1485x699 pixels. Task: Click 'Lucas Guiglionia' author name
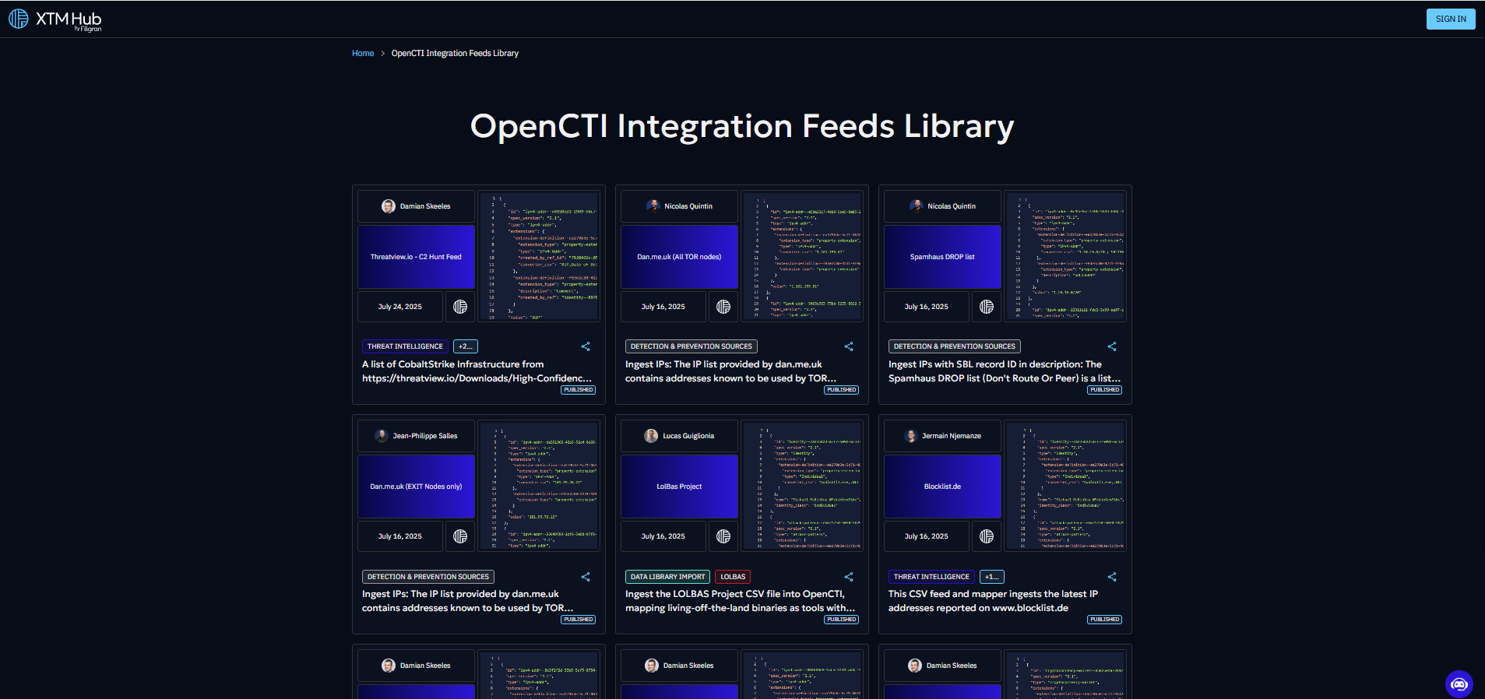[688, 436]
